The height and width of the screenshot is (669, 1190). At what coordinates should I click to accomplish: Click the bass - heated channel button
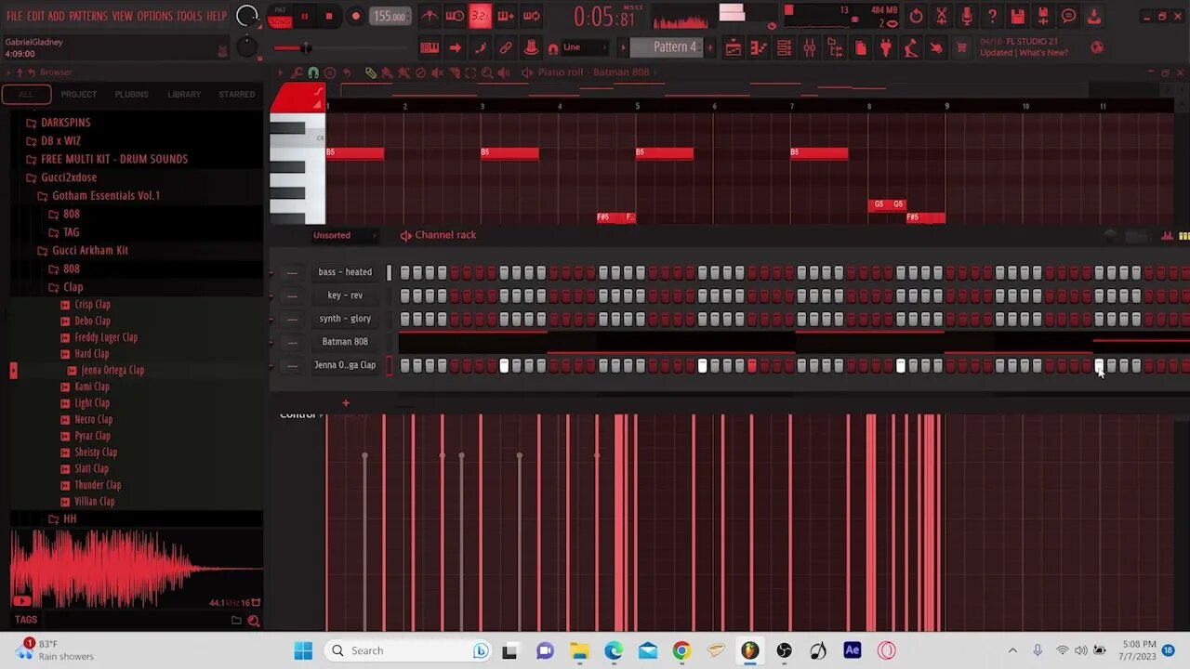[345, 272]
